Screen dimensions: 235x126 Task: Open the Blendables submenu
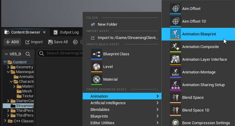(121, 109)
